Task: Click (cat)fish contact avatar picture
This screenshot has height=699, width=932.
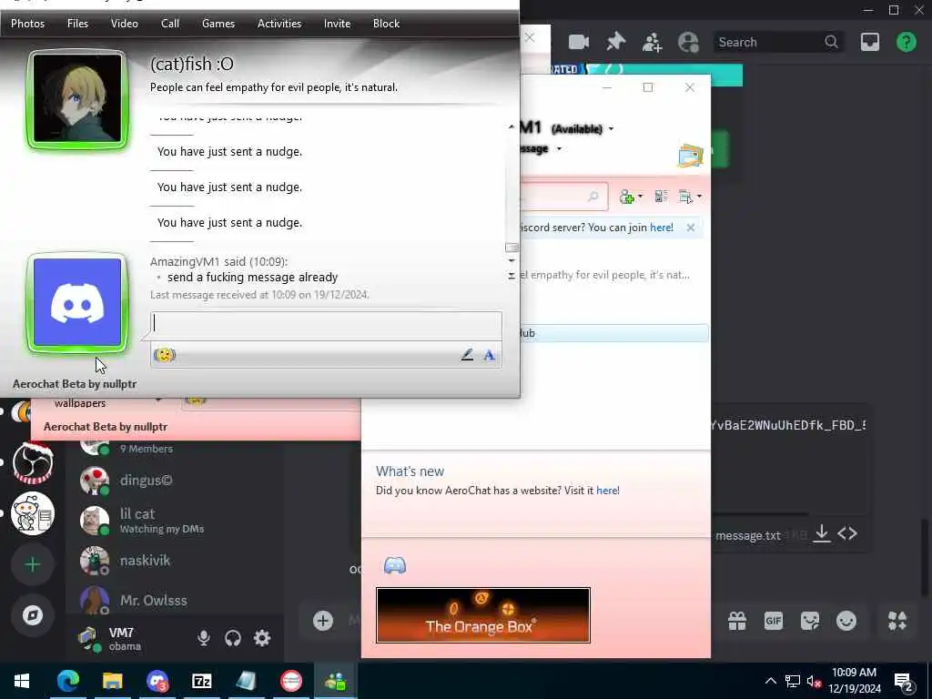Action: pos(77,98)
